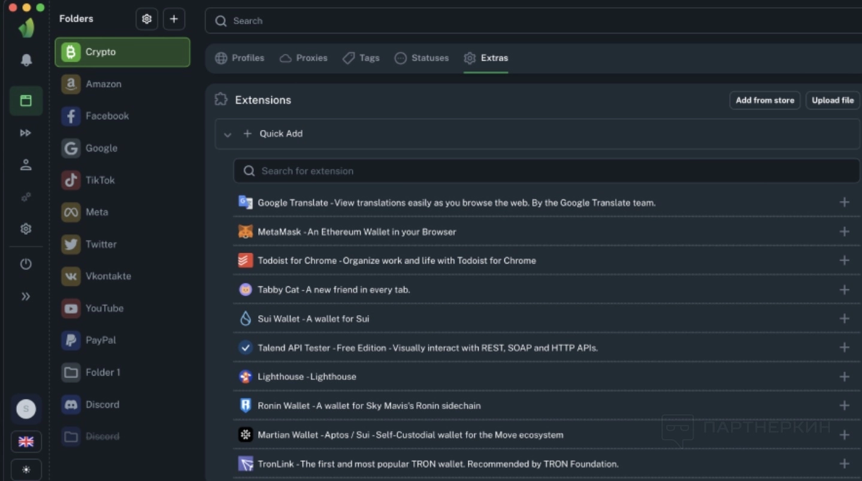
Task: Open the folder settings gear icon
Action: [147, 19]
